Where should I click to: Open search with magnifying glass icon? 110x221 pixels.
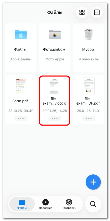(93, 204)
